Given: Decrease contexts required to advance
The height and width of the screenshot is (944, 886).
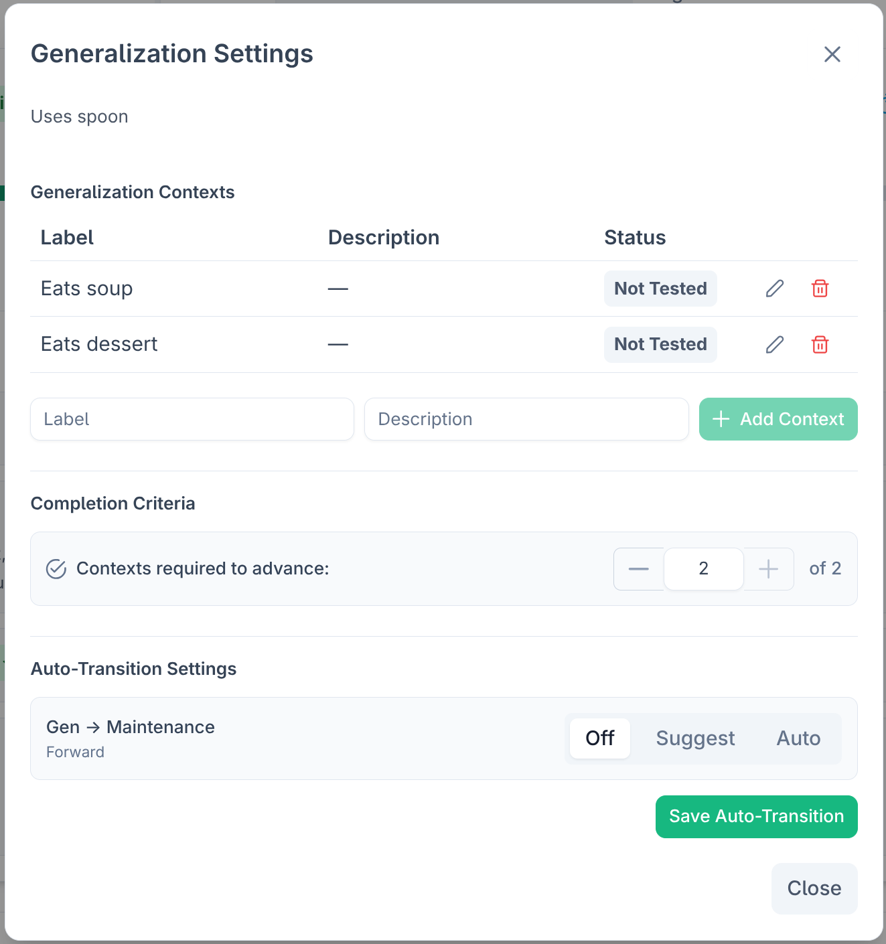Looking at the screenshot, I should tap(638, 568).
